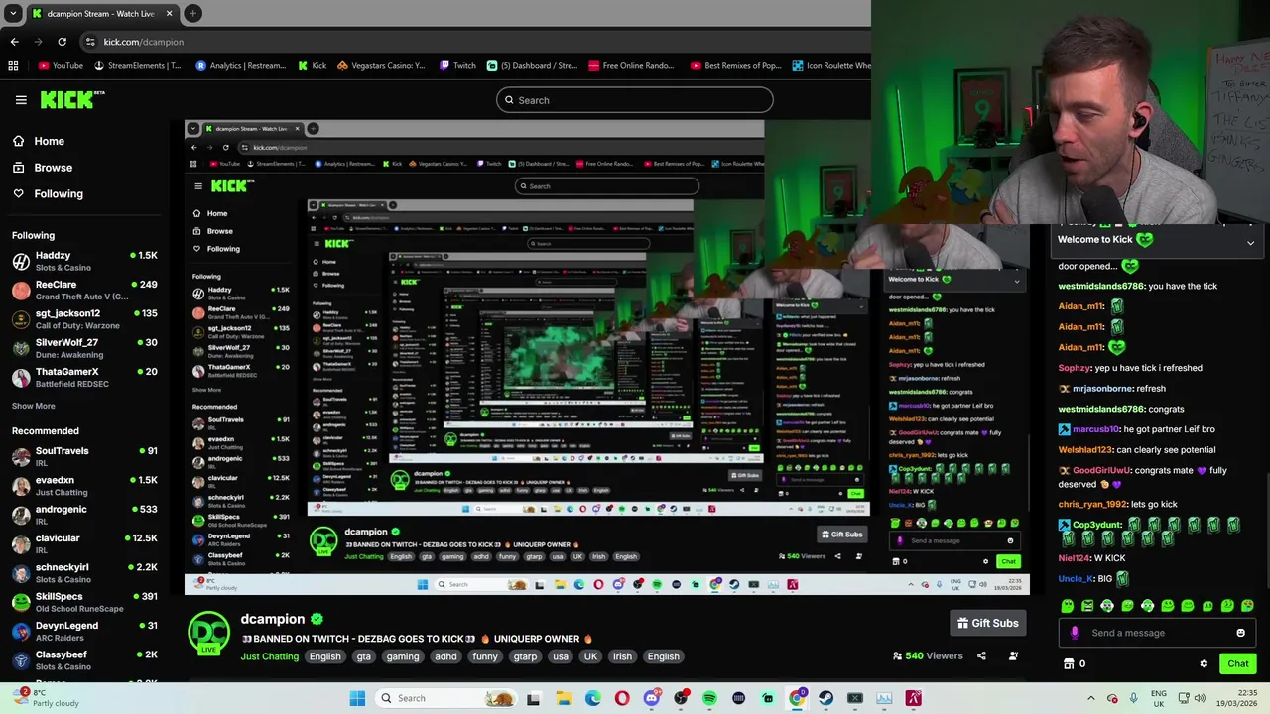Viewport: 1270px width, 714px height.
Task: Open ReeClare channel in Following list
Action: point(84,290)
